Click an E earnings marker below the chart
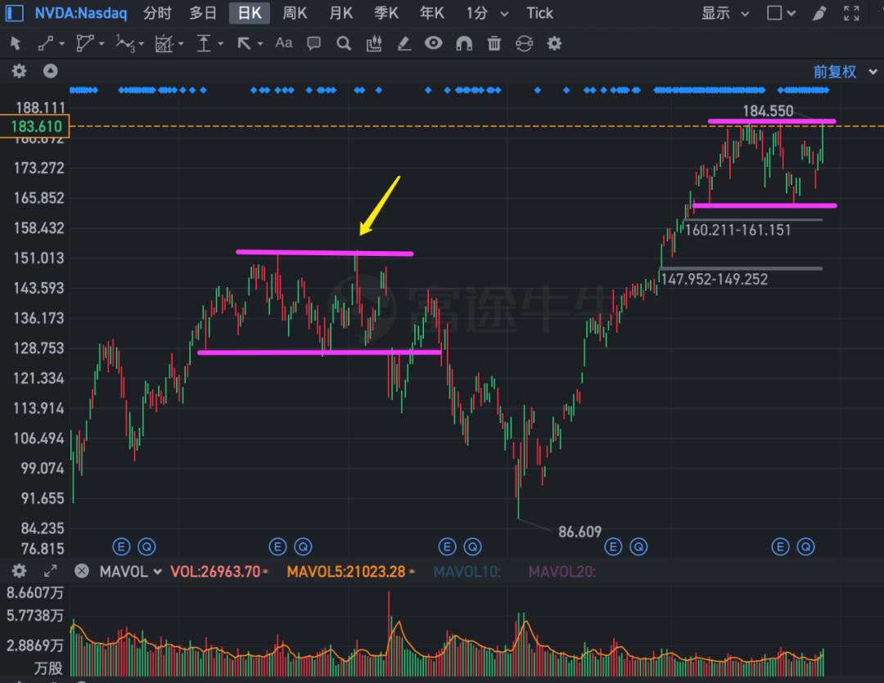The height and width of the screenshot is (683, 884). [121, 546]
